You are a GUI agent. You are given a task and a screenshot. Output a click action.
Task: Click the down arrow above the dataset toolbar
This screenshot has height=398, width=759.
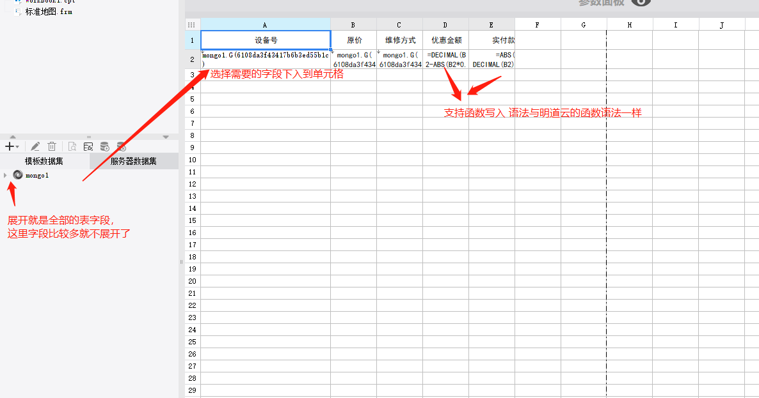pyautogui.click(x=166, y=137)
